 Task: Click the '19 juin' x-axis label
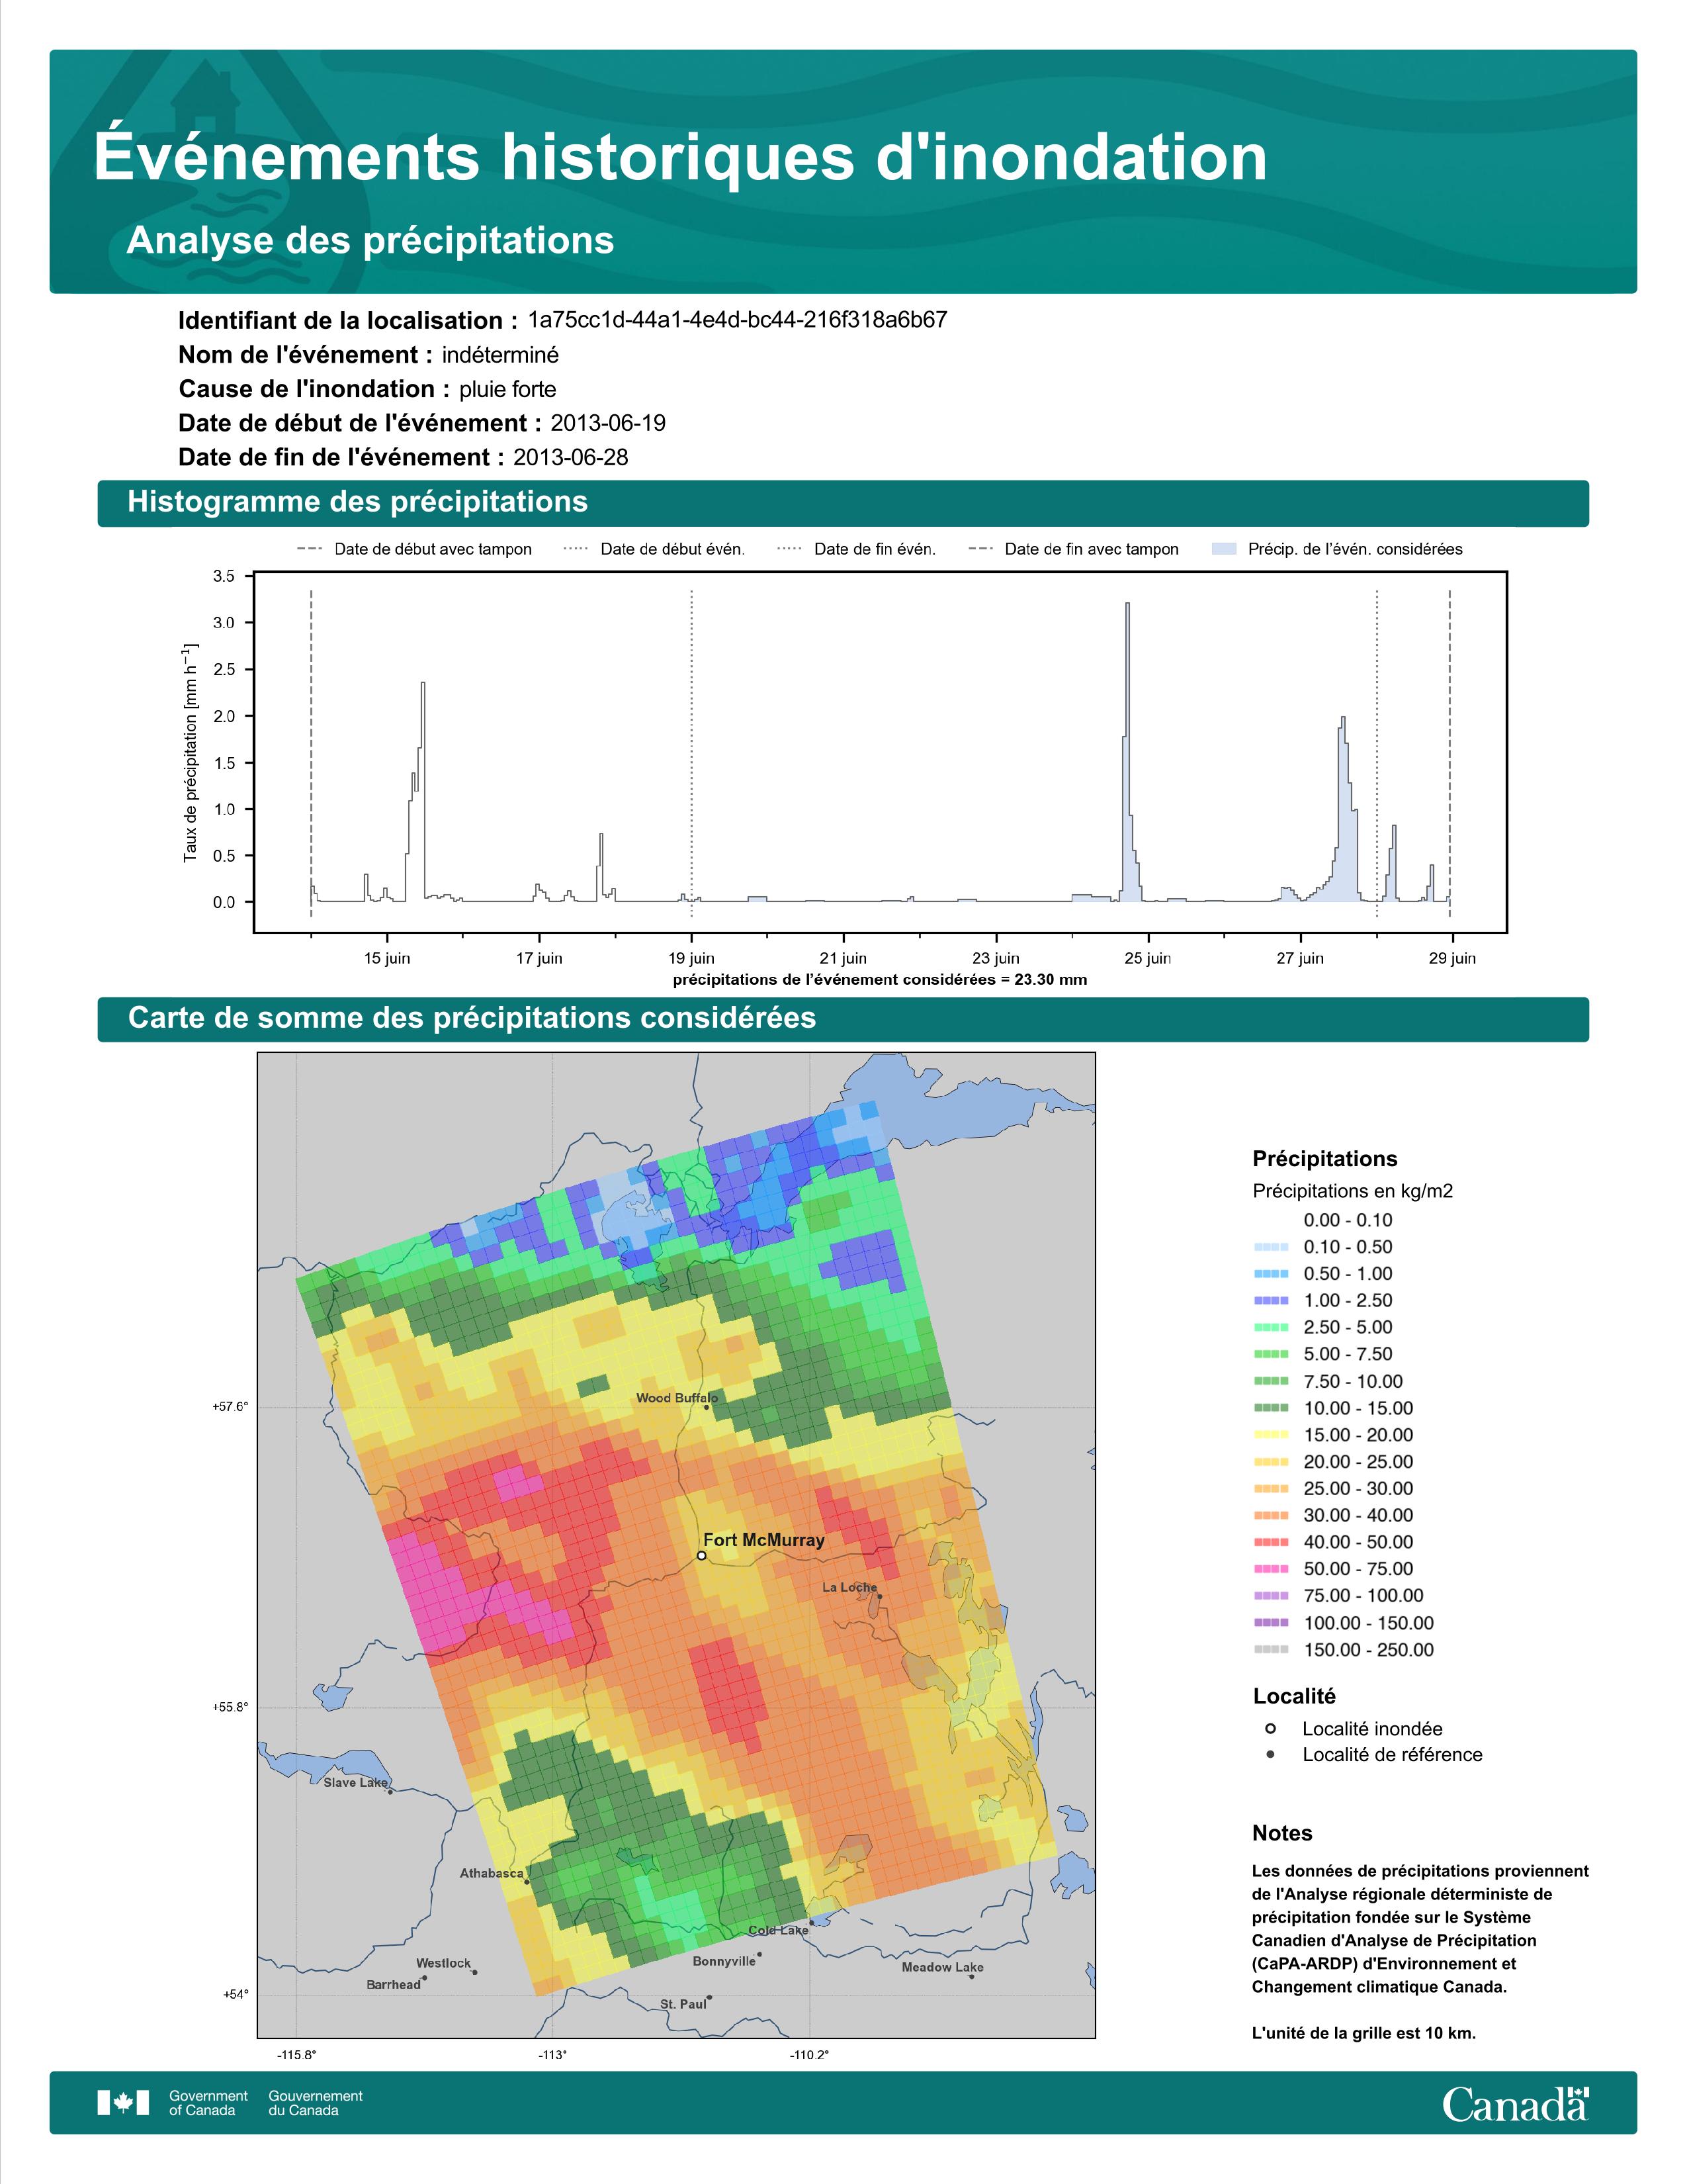(x=691, y=958)
